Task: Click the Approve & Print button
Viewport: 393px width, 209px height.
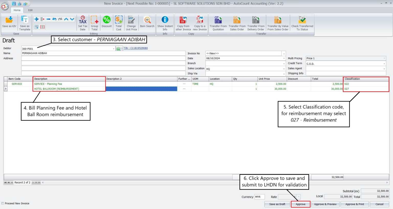Action: click(355, 204)
